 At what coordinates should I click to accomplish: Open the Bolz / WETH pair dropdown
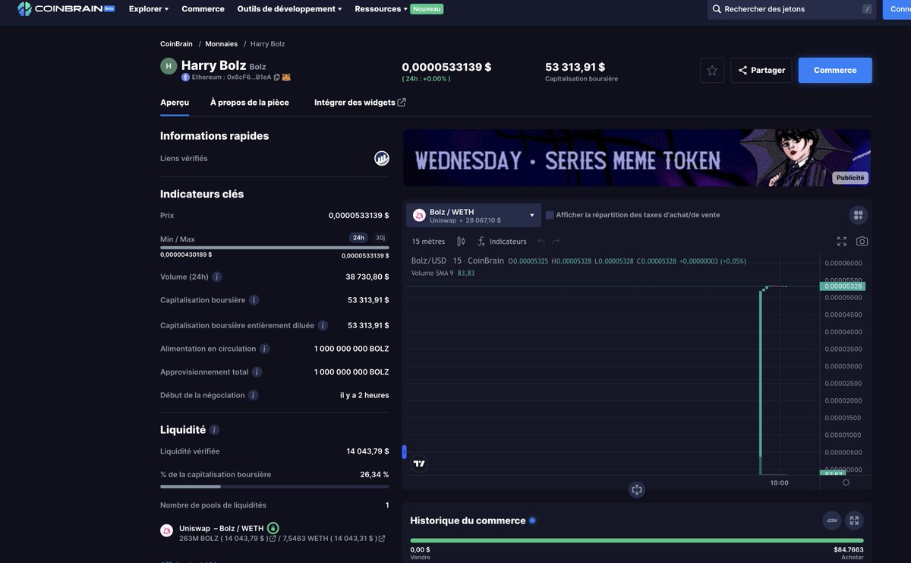474,216
